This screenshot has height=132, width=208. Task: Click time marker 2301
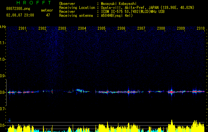coord(22,28)
